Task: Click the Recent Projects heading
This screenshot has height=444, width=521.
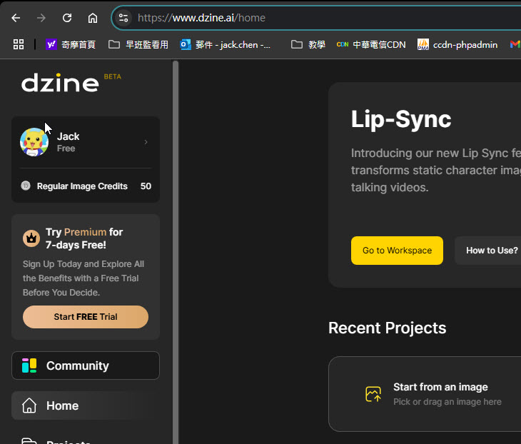Action: pyautogui.click(x=387, y=328)
